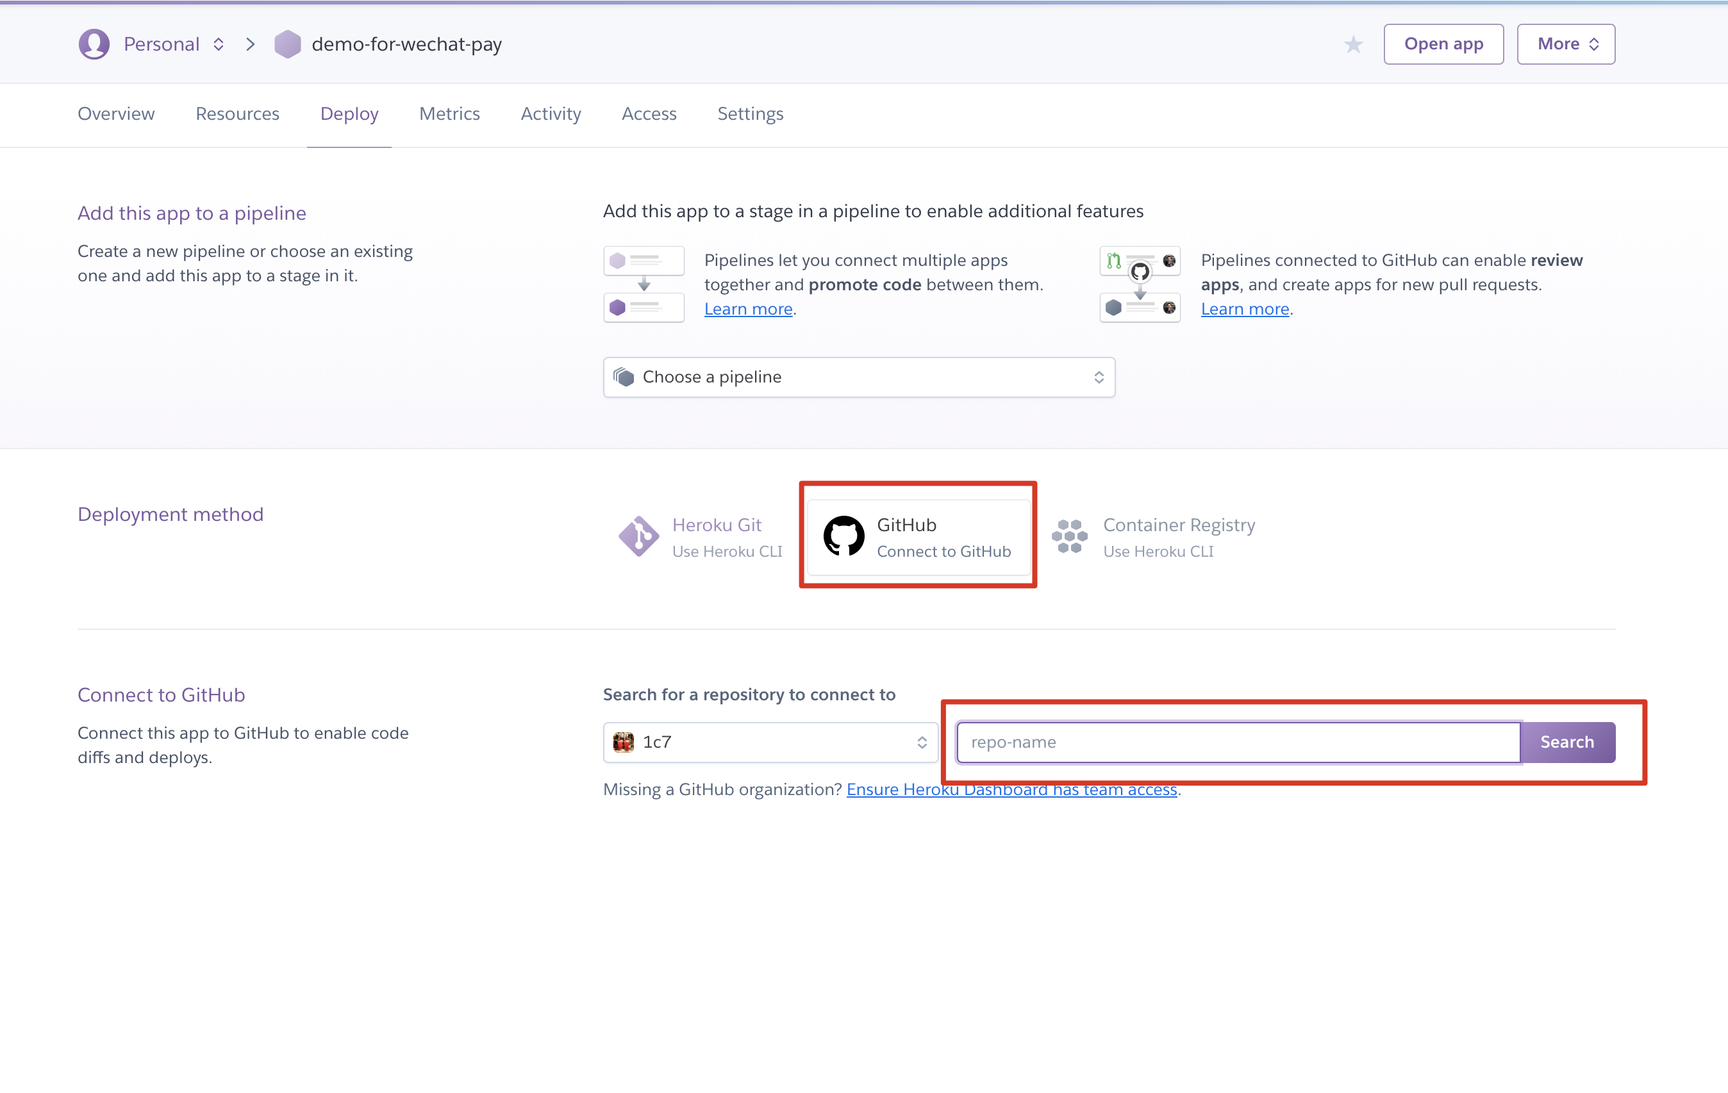The width and height of the screenshot is (1728, 1093).
Task: Click the Personal account avatar icon
Action: (x=94, y=44)
